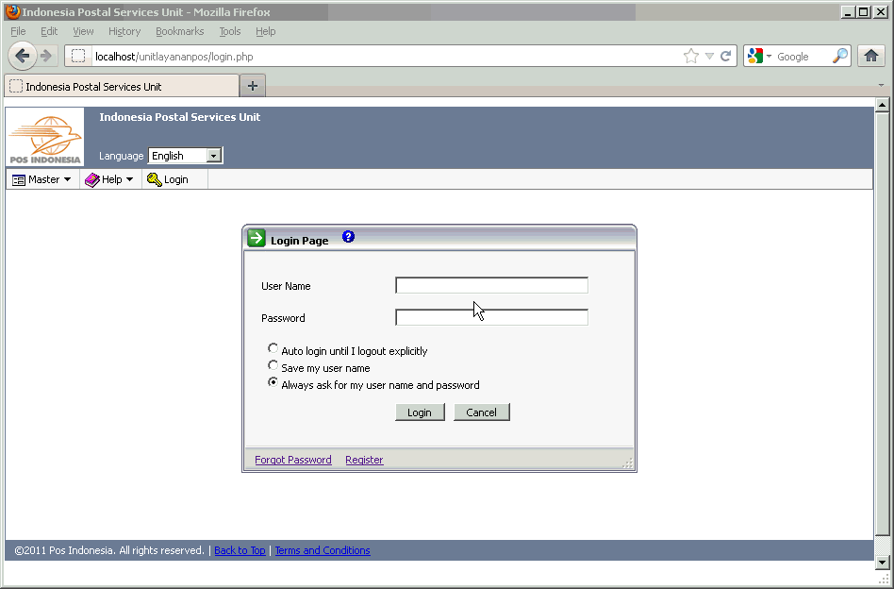The width and height of the screenshot is (894, 589).
Task: Select Save my user name option
Action: click(273, 365)
